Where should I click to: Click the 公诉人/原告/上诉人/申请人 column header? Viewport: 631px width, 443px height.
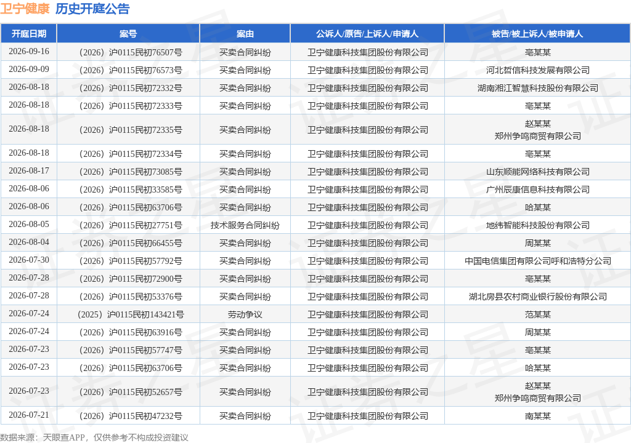[x=367, y=34]
